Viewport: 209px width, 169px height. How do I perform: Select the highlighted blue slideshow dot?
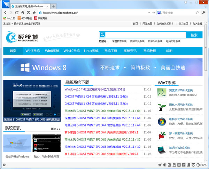[55, 114]
